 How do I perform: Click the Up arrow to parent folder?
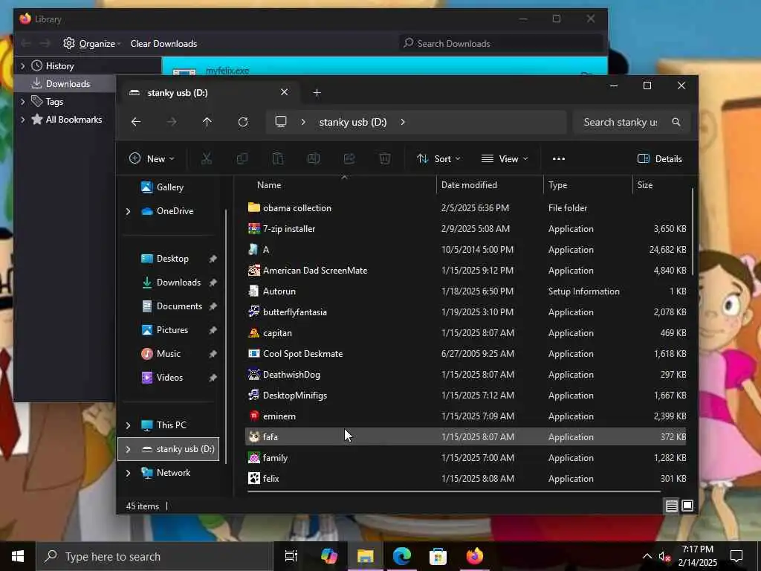[x=207, y=122]
